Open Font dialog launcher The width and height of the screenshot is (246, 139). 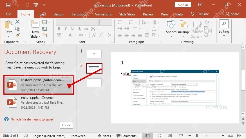[112, 42]
